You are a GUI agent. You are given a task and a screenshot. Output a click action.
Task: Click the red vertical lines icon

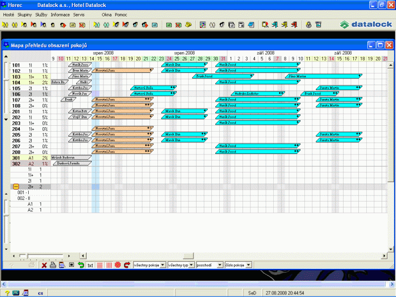tap(108, 265)
